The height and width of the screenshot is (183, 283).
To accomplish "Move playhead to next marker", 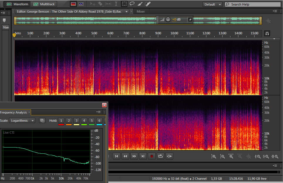I will [x=143, y=156].
